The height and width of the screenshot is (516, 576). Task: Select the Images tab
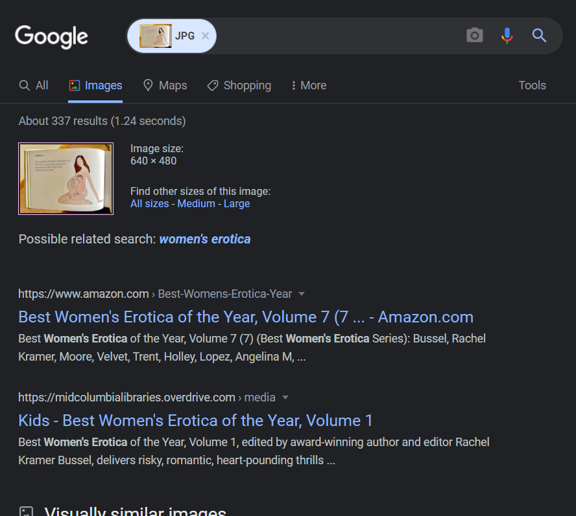(95, 85)
